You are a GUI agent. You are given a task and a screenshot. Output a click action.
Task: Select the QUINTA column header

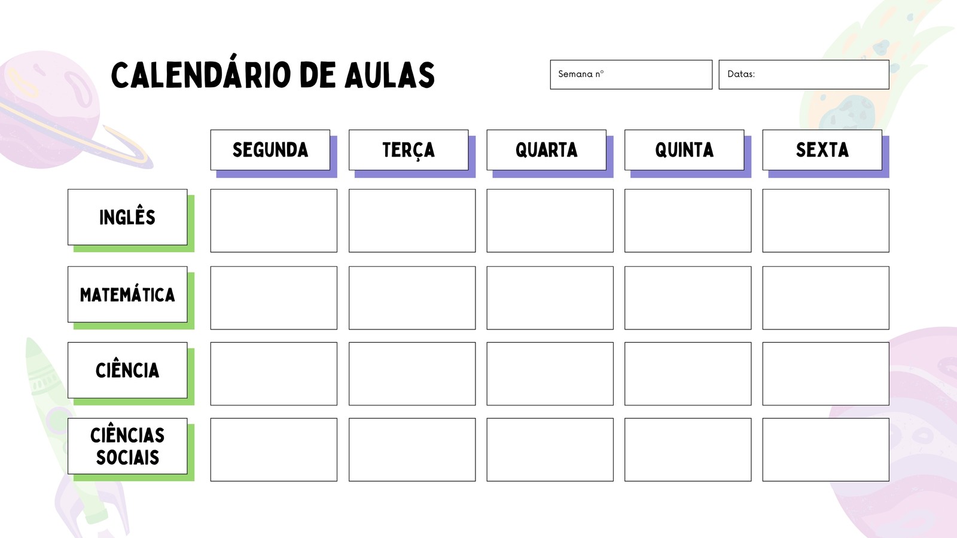[x=684, y=150]
